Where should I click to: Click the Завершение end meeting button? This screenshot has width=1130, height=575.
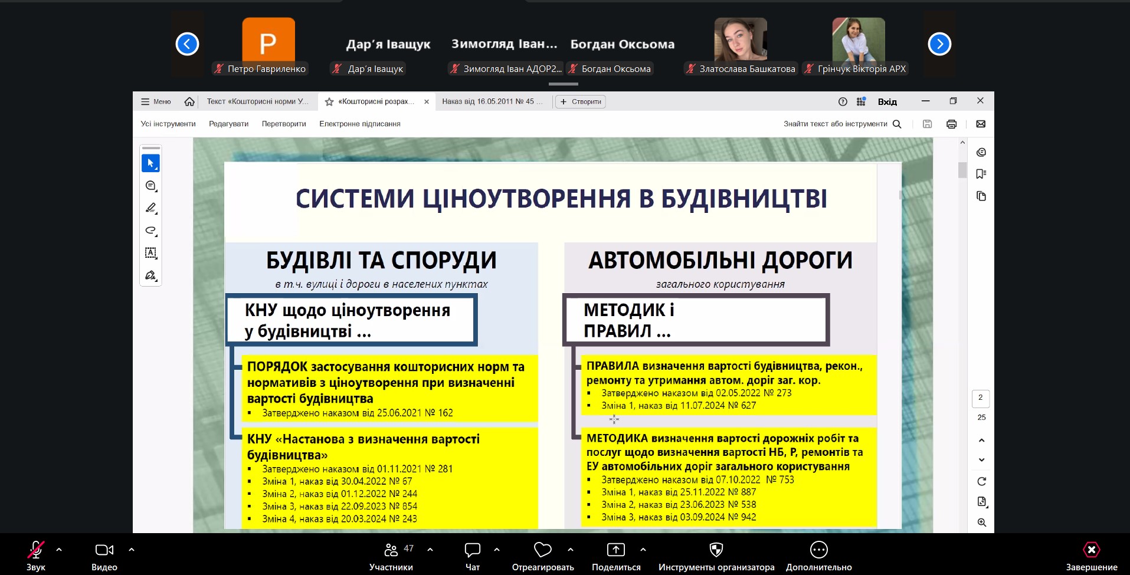point(1091,556)
